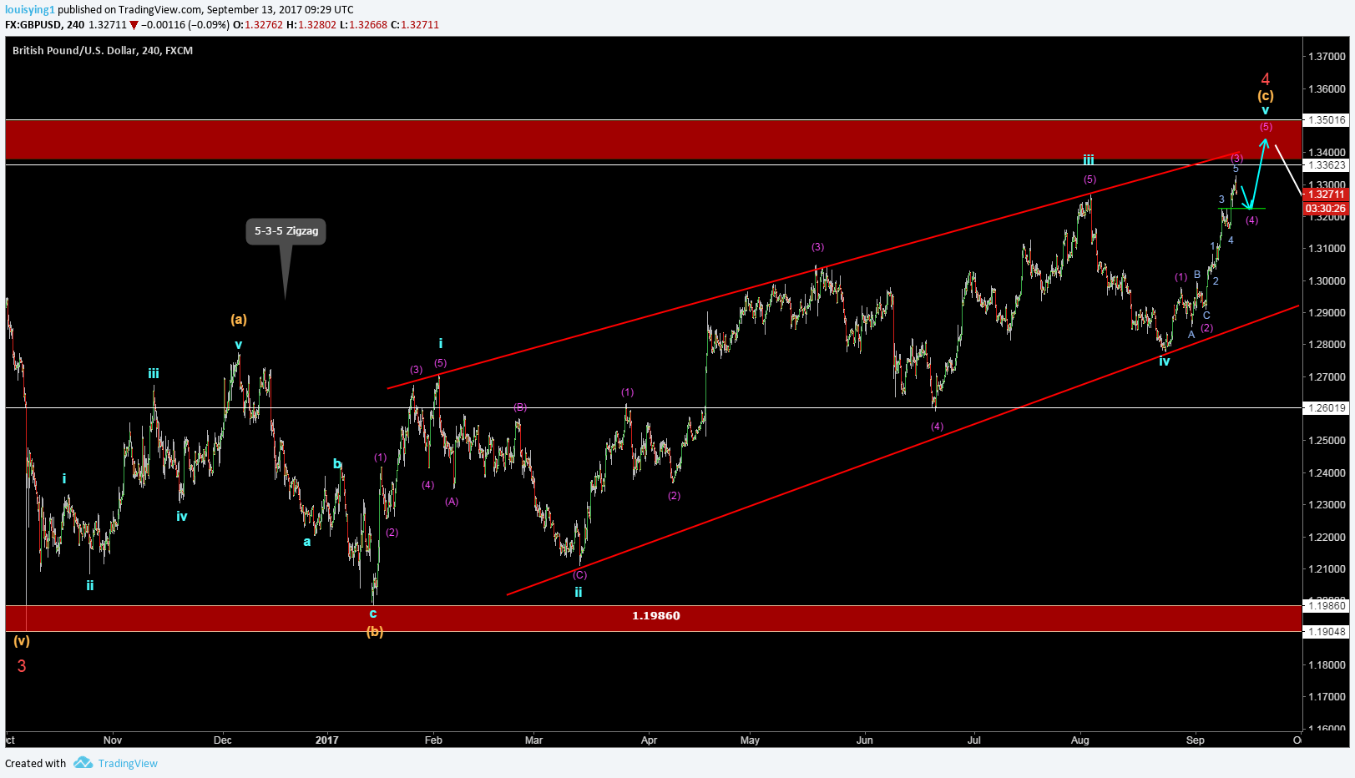Select the orange (a) wave label
Viewport: 1355px width, 778px height.
[x=239, y=319]
